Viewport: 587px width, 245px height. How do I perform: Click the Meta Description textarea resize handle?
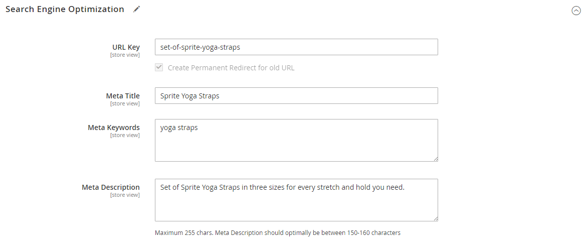coord(436,218)
